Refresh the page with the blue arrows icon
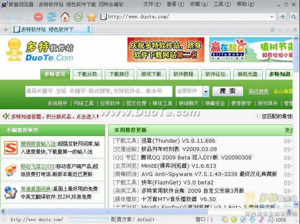 [52, 17]
